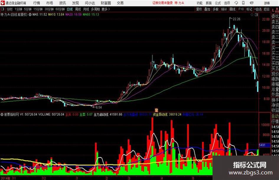
Task: Open the 公式 menu
Action: coord(218,3)
